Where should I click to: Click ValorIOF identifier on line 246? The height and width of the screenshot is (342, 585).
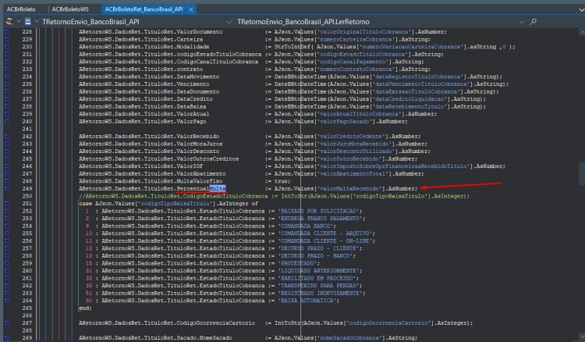(190, 166)
